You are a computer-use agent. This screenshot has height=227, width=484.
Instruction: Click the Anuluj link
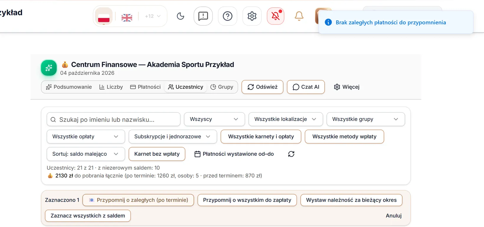394,216
